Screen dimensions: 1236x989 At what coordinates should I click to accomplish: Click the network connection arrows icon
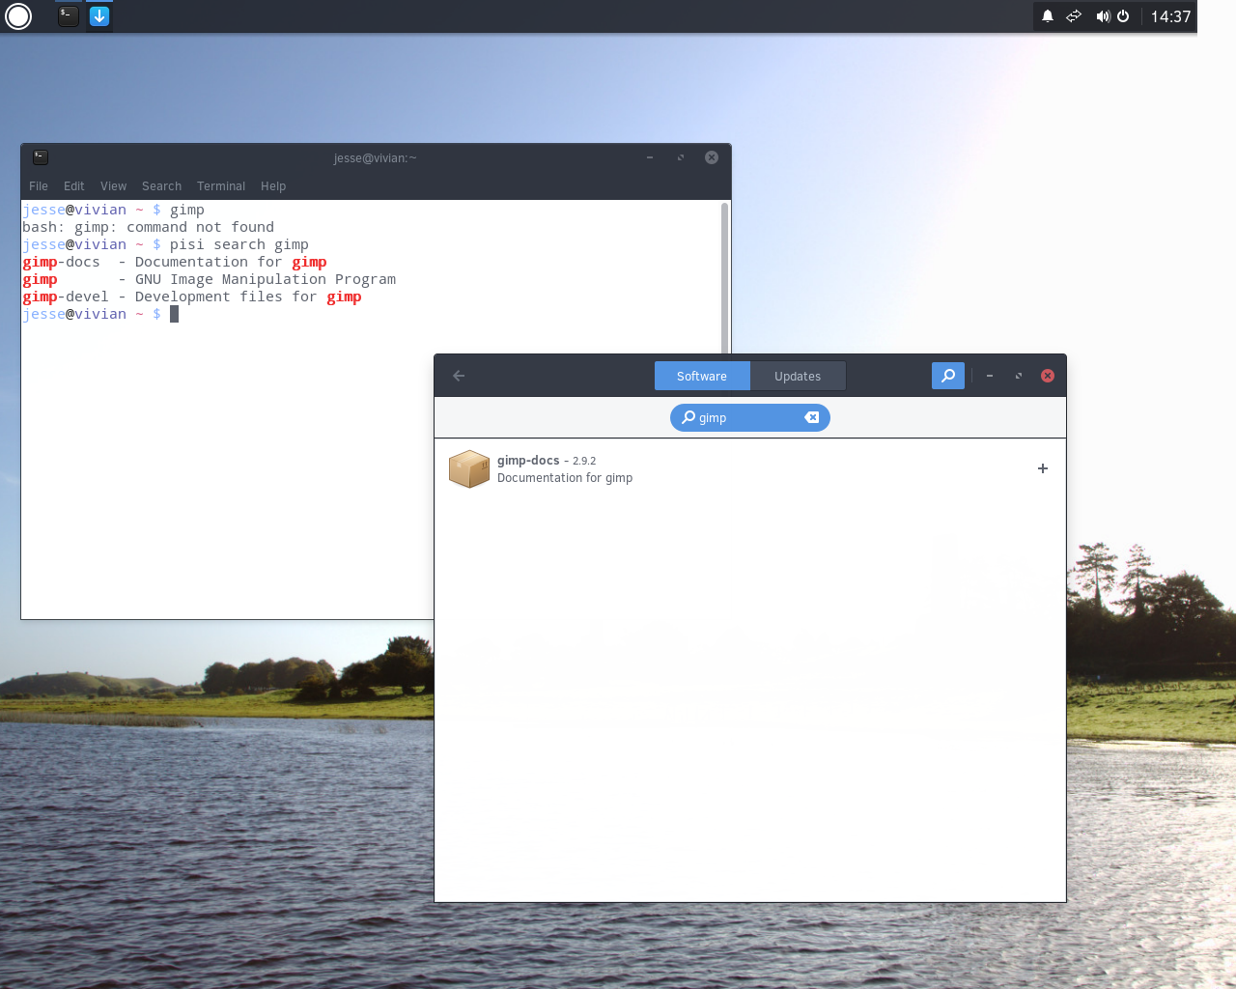1074,16
